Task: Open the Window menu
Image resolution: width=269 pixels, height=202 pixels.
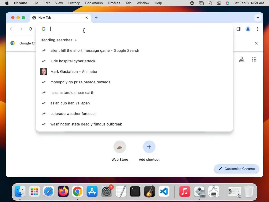Action: (143, 3)
